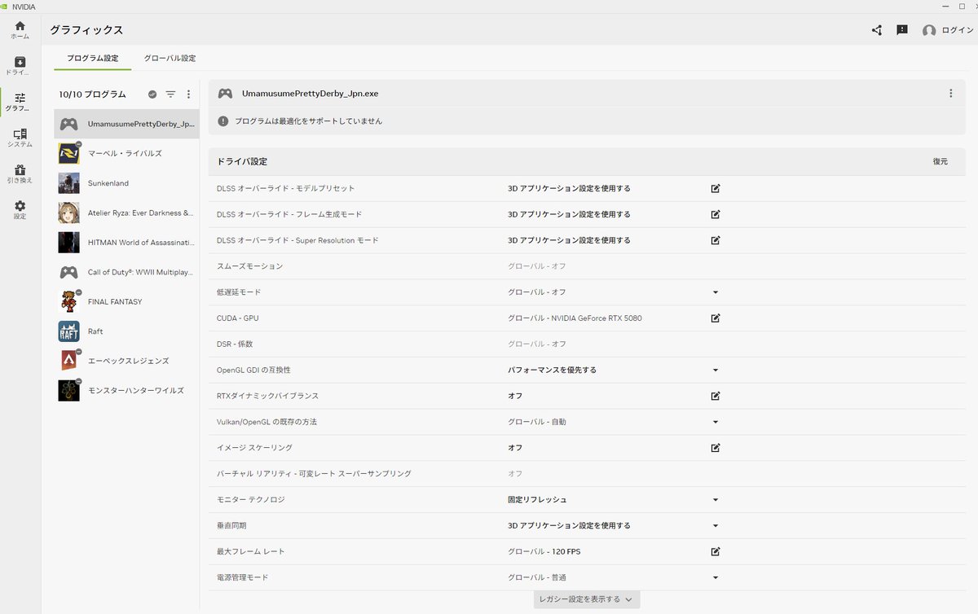Viewport: 978px width, 614px height.
Task: Click the Raft game icon
Action: (x=68, y=331)
